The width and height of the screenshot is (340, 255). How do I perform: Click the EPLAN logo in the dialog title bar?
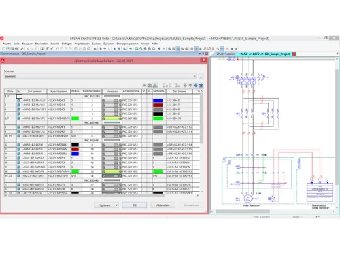(x=3, y=61)
